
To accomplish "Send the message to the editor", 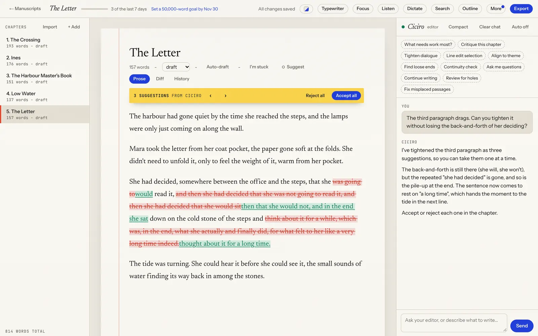I will coord(522,326).
